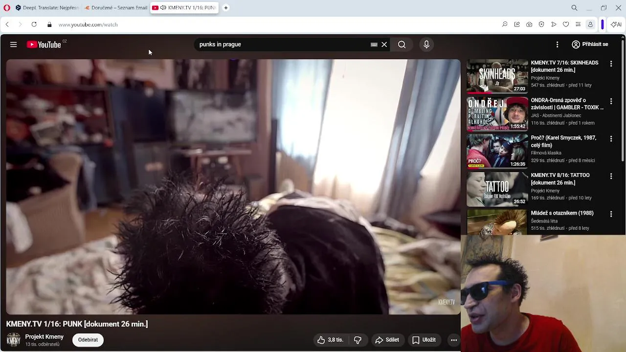Subscribe with the Odebírat button
626x352 pixels.
click(88, 340)
